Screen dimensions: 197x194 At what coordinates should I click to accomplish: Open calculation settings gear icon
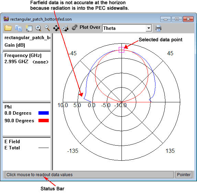(x=74, y=27)
